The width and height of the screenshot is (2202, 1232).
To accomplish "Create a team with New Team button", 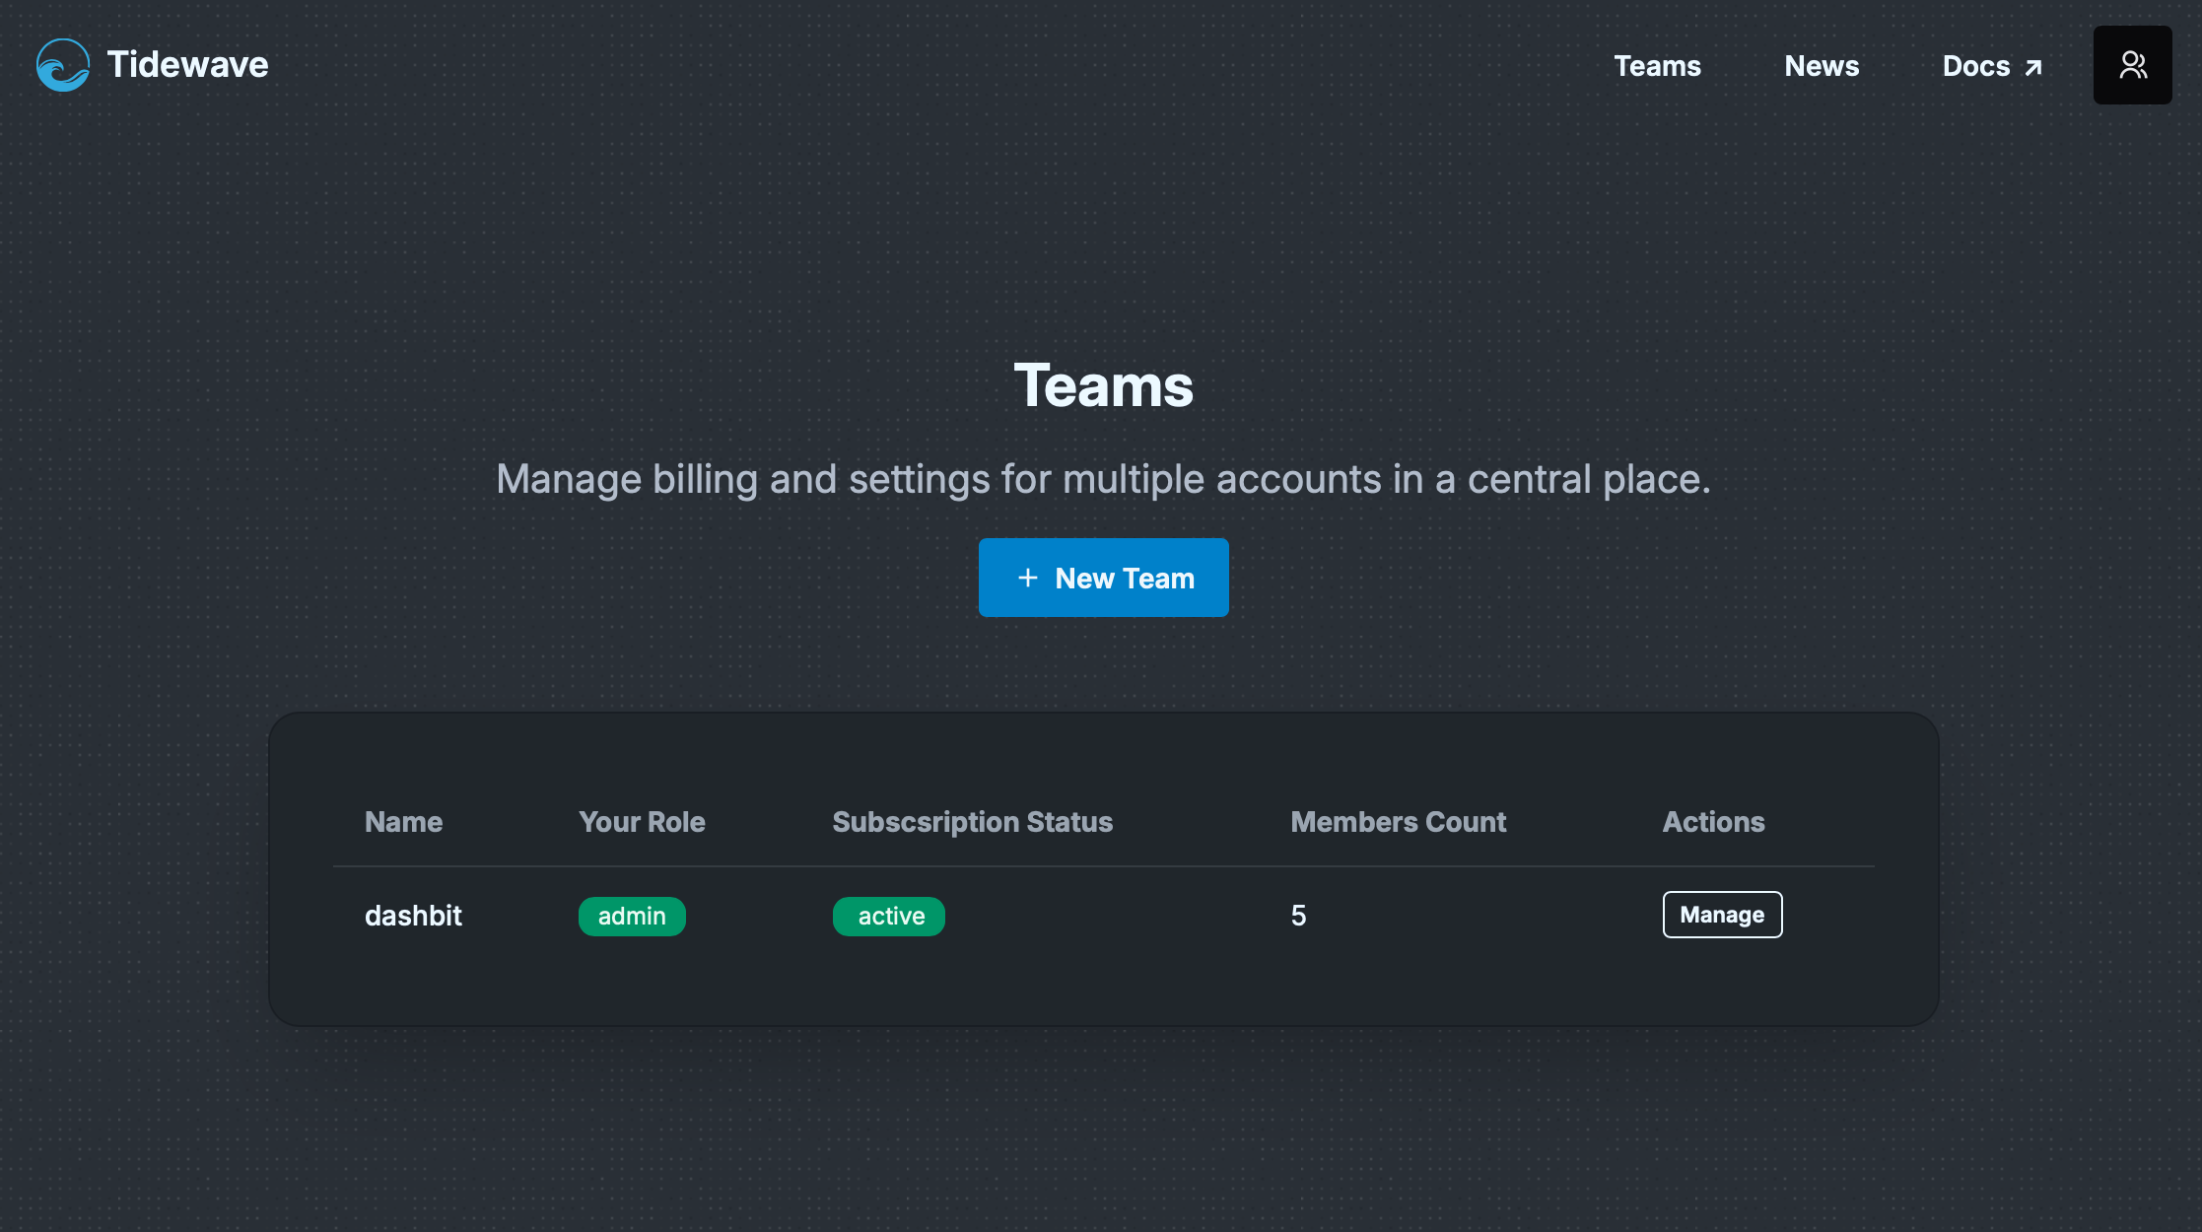I will 1103,578.
